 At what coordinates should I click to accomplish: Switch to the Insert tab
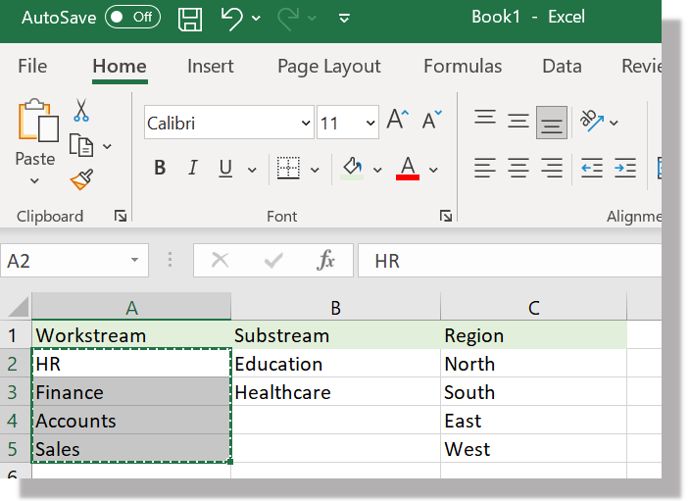point(210,66)
